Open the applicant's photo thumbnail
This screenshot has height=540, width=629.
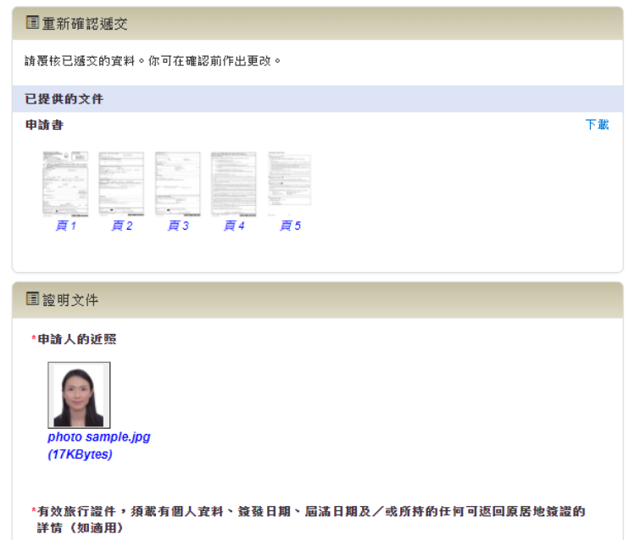point(79,395)
